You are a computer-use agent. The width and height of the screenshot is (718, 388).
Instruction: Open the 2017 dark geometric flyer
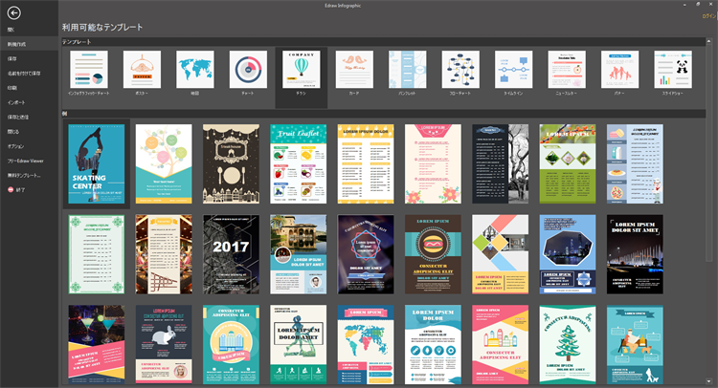[231, 254]
